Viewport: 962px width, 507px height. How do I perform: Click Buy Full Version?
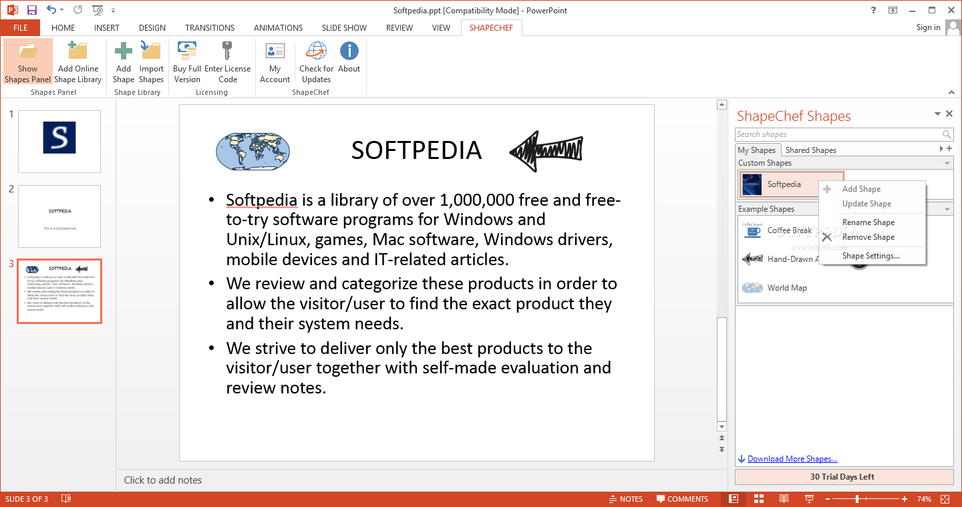(187, 61)
